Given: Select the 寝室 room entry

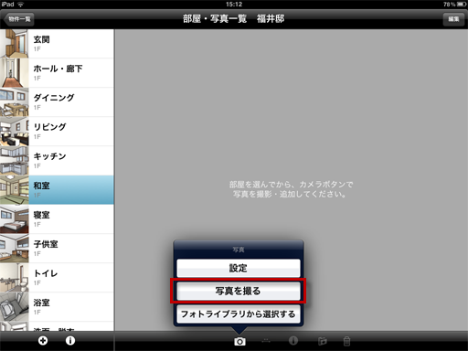Looking at the screenshot, I should click(57, 219).
